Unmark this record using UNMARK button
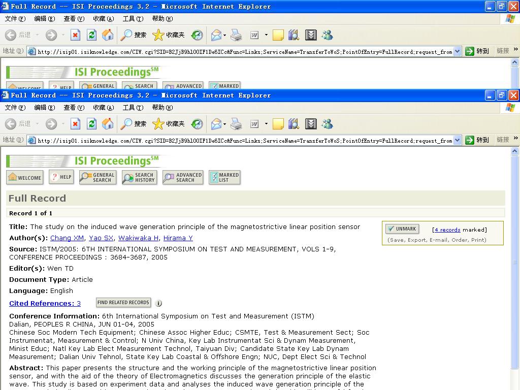Screen dimensions: 520x390 402,229
